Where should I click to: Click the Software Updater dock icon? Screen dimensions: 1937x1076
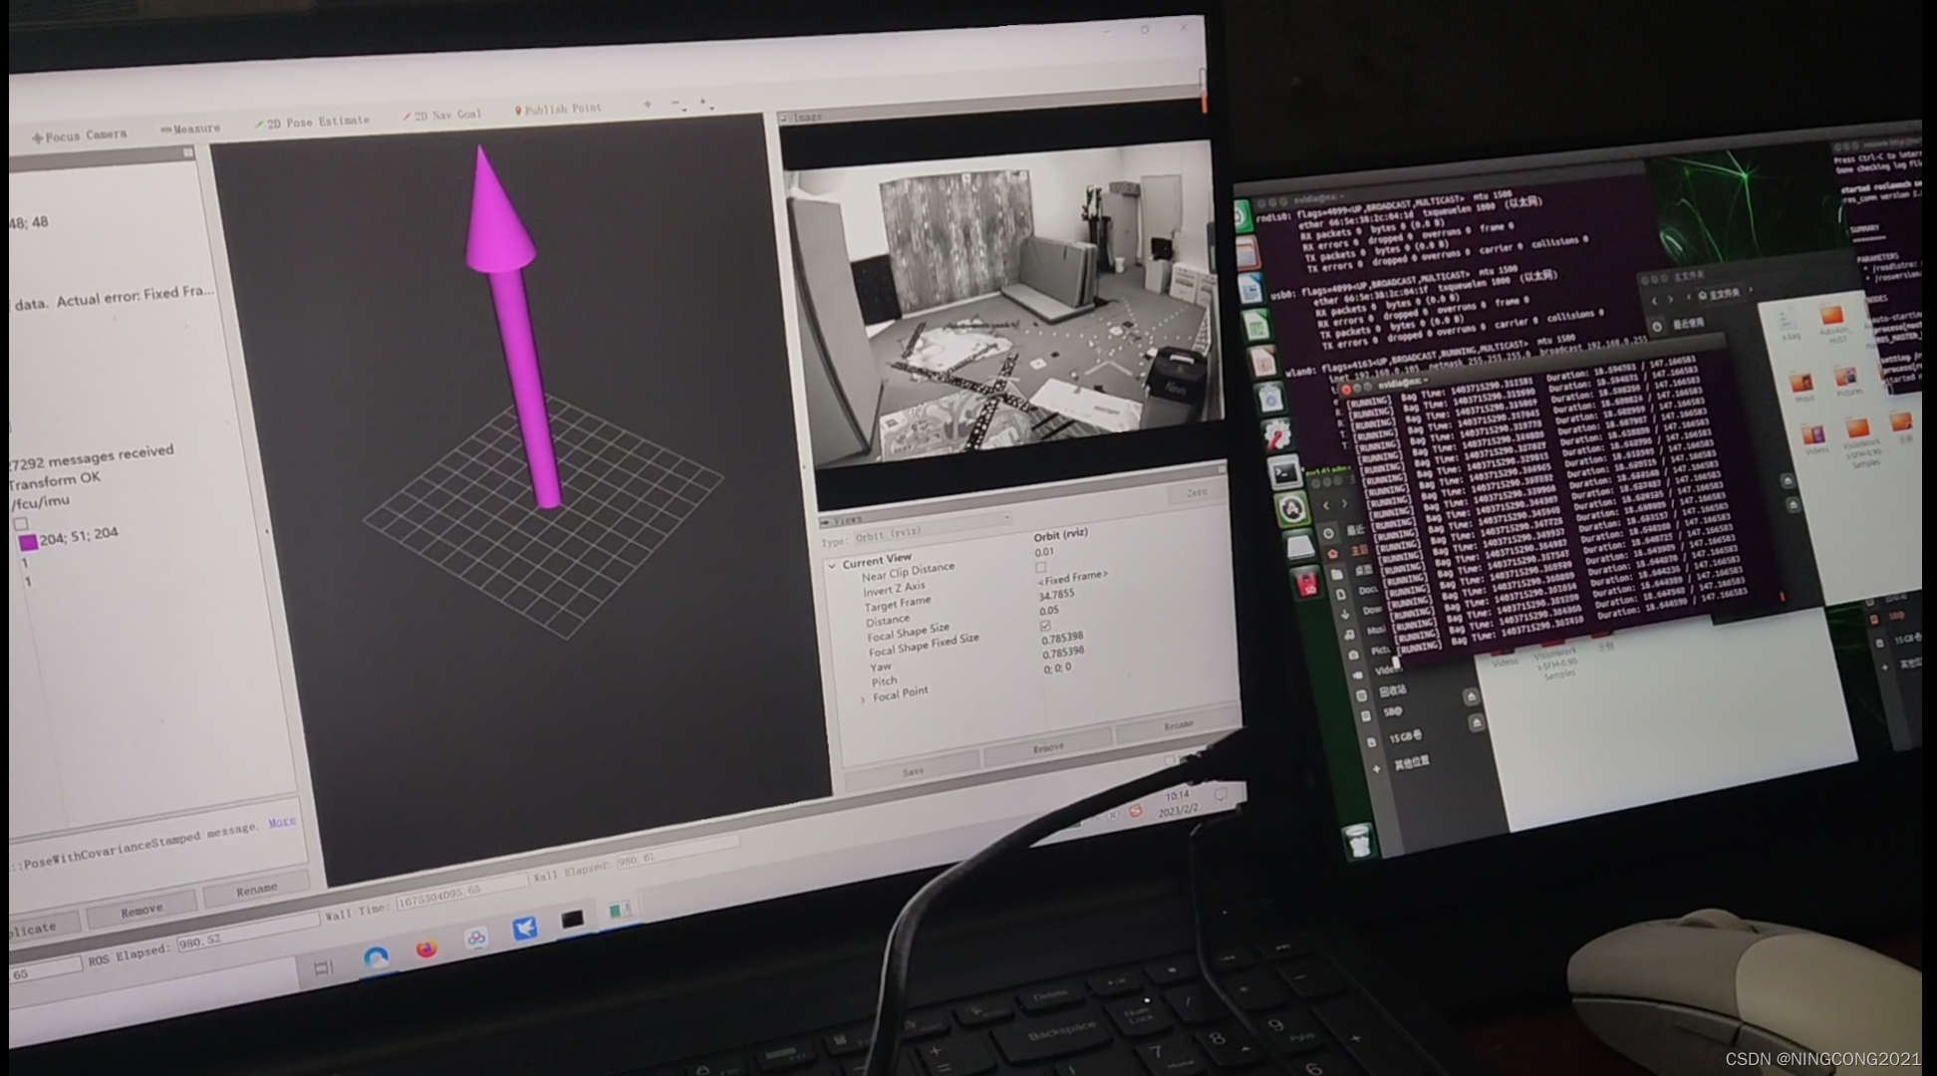pyautogui.click(x=1291, y=510)
